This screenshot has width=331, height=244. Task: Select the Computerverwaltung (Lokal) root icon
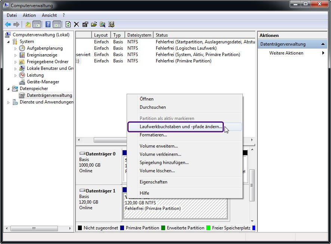pyautogui.click(x=8, y=35)
